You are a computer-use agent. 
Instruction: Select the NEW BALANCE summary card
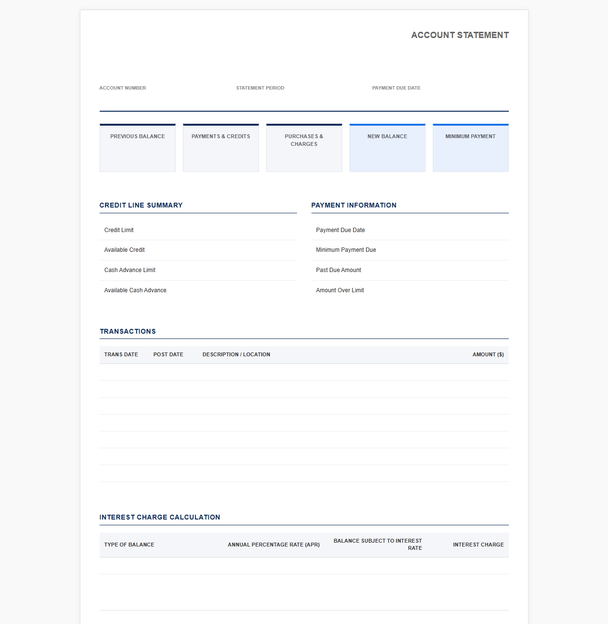388,148
